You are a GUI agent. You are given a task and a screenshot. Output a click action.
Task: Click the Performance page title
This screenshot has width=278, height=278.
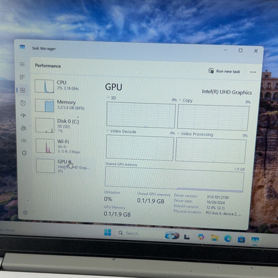(48, 65)
